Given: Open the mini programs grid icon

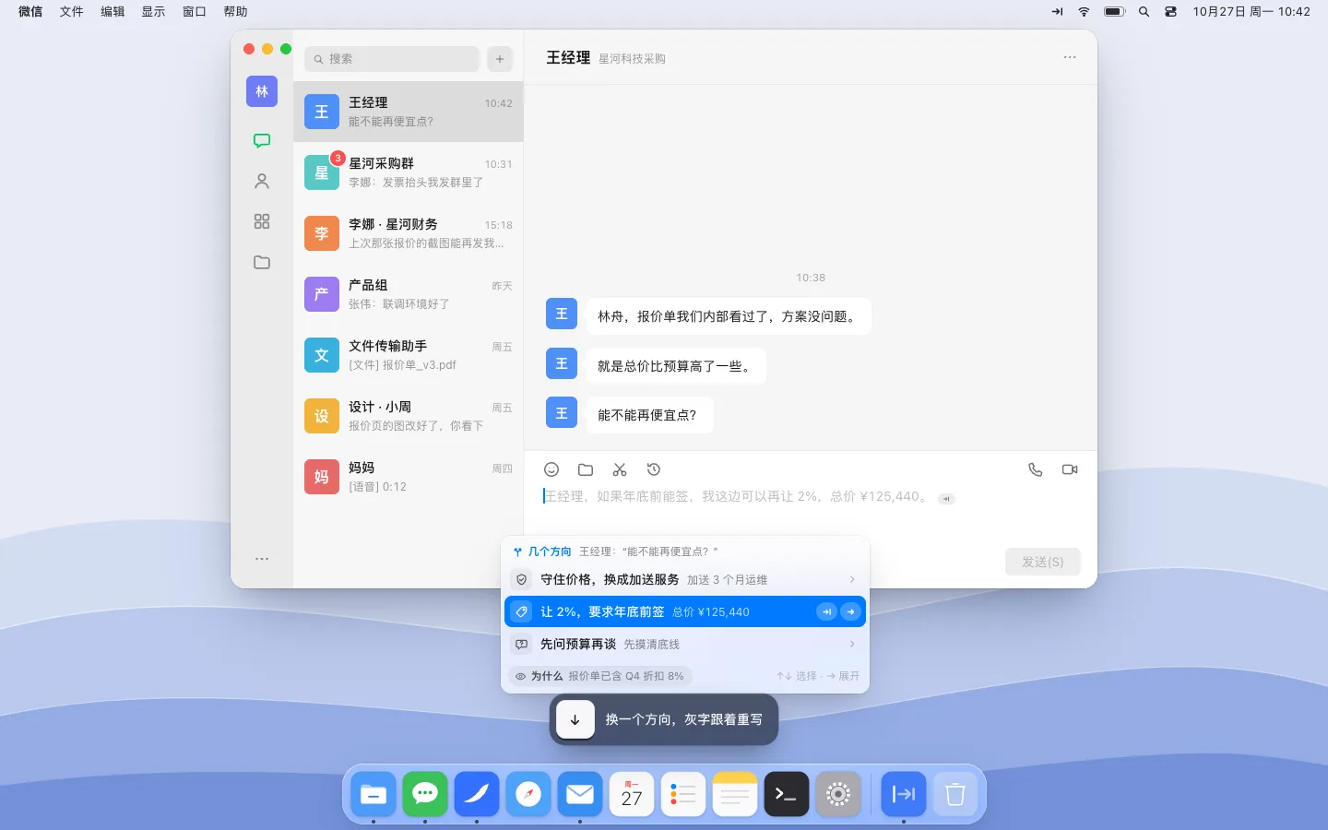Looking at the screenshot, I should (x=262, y=222).
